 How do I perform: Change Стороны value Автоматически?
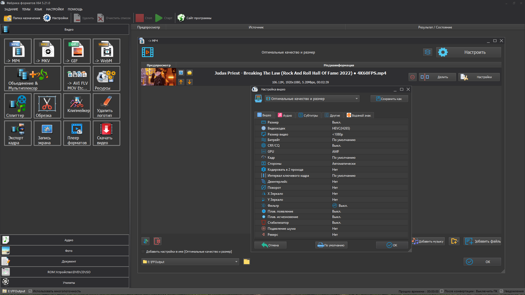pos(369,164)
